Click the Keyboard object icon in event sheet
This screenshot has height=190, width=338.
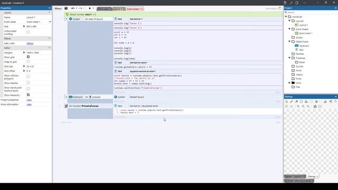(x=70, y=97)
